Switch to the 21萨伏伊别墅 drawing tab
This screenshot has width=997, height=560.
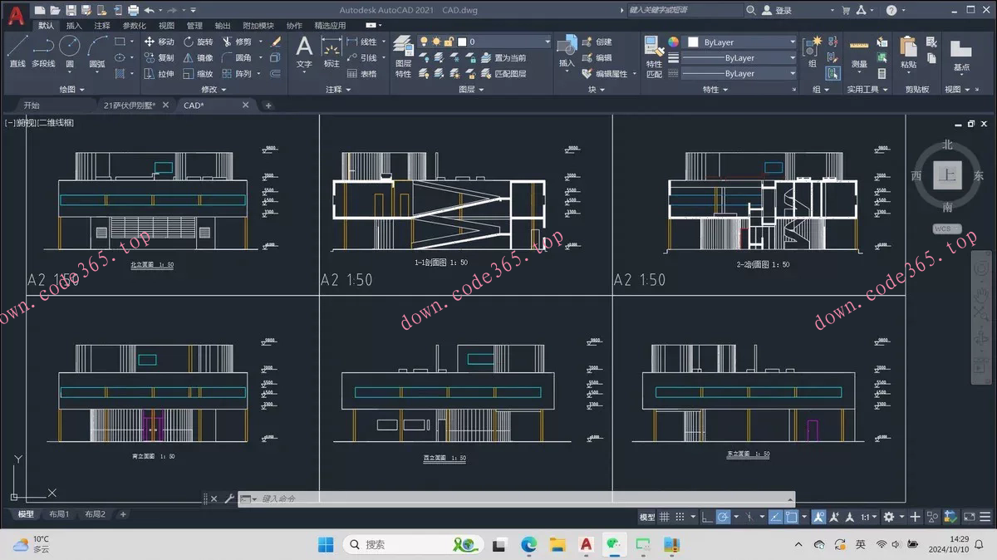[x=130, y=106]
